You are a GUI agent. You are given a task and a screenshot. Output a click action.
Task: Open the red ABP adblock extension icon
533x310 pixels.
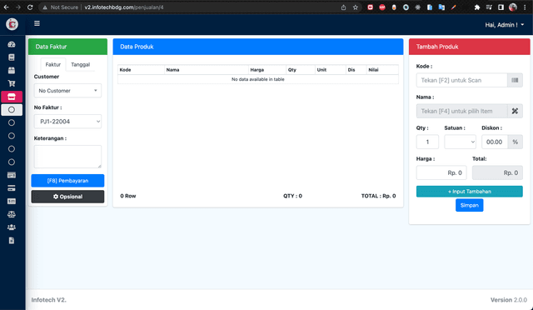click(382, 7)
